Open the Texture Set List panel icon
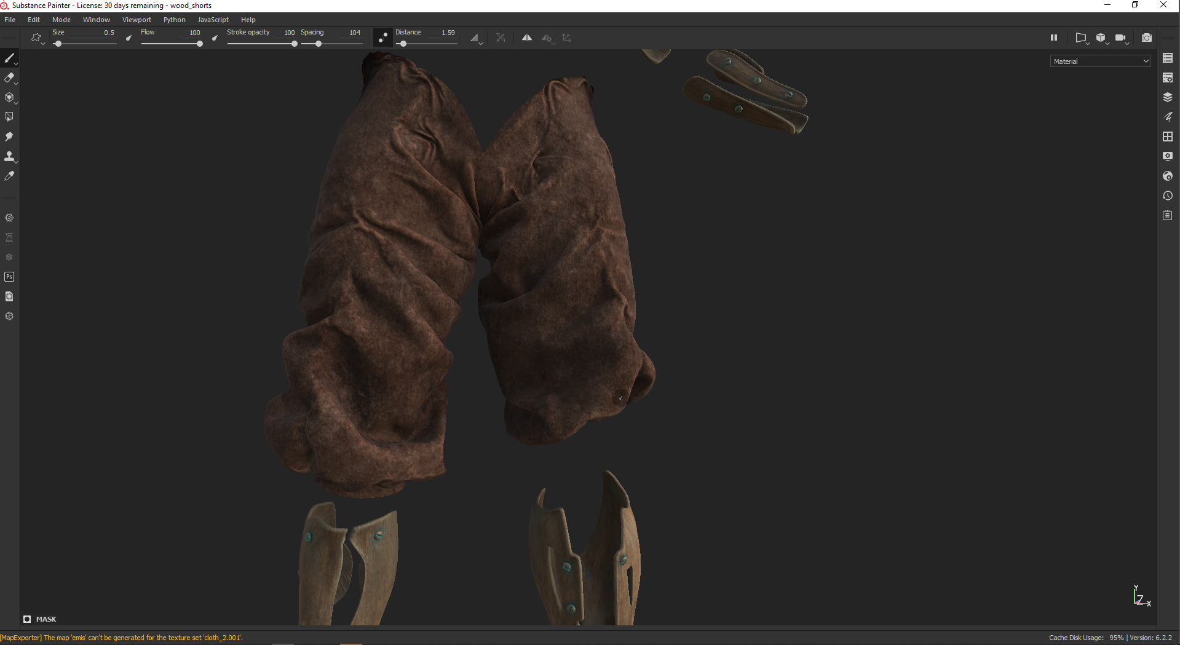Screen dimensions: 1180x645 click(x=1168, y=58)
